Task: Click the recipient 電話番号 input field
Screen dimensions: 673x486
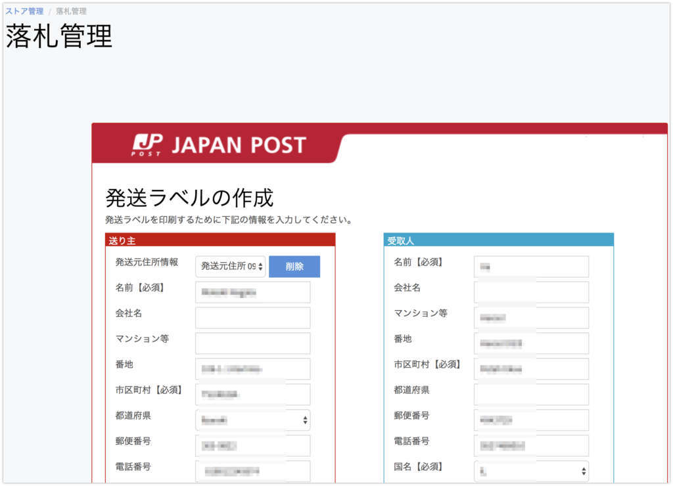Action: tap(531, 446)
